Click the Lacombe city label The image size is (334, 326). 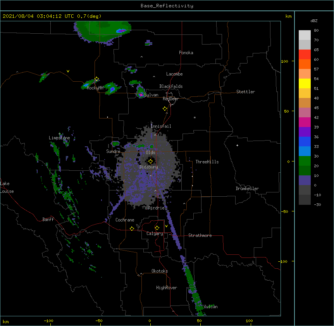click(x=174, y=74)
